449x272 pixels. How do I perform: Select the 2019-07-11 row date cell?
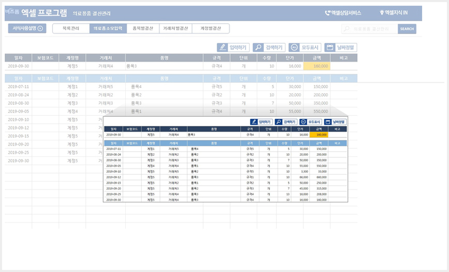pos(18,87)
